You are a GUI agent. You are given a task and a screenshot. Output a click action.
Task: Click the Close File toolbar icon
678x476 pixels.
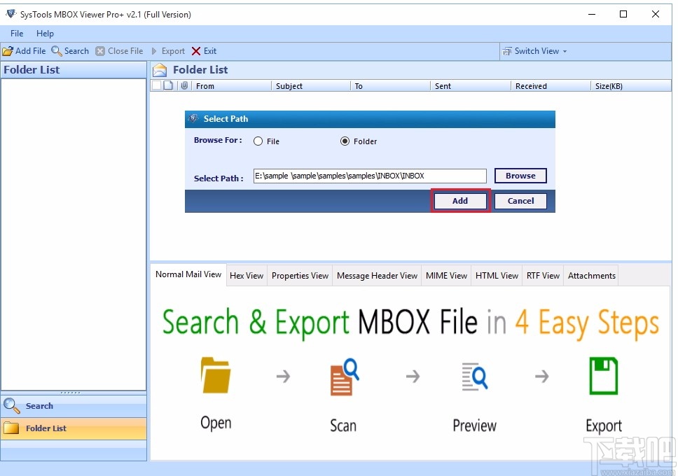pos(120,50)
